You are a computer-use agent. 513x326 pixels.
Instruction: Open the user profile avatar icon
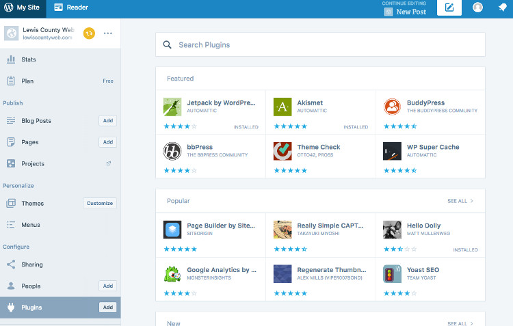pyautogui.click(x=477, y=8)
